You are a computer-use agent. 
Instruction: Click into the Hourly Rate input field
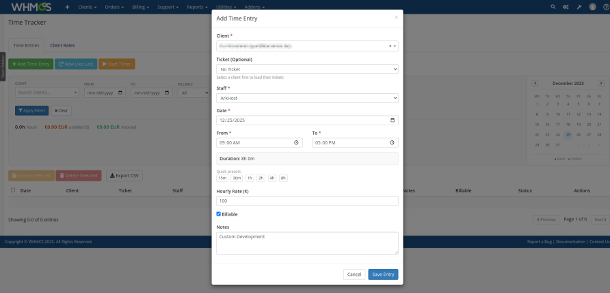pyautogui.click(x=307, y=201)
